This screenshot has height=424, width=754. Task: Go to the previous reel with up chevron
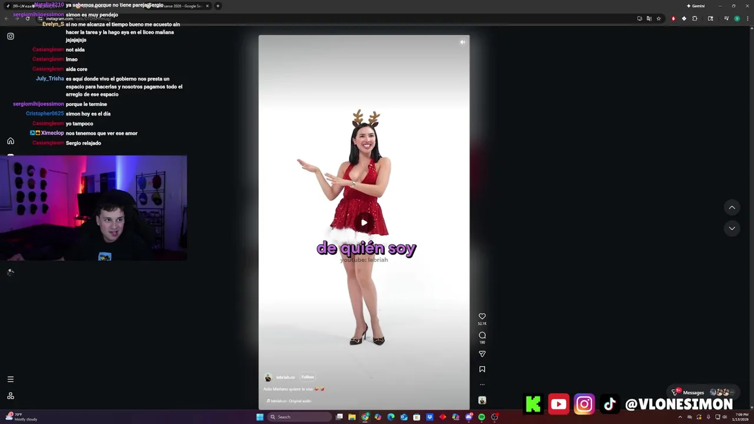732,207
